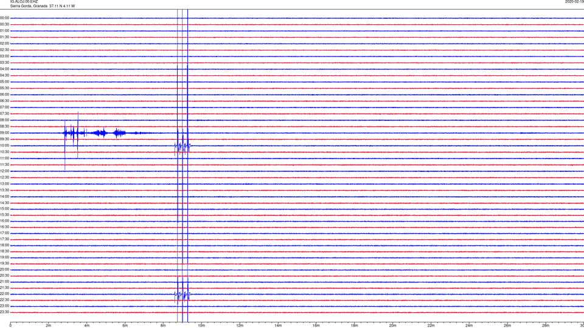
Task: Pick the 03:30 trace label
Action: 4,63
